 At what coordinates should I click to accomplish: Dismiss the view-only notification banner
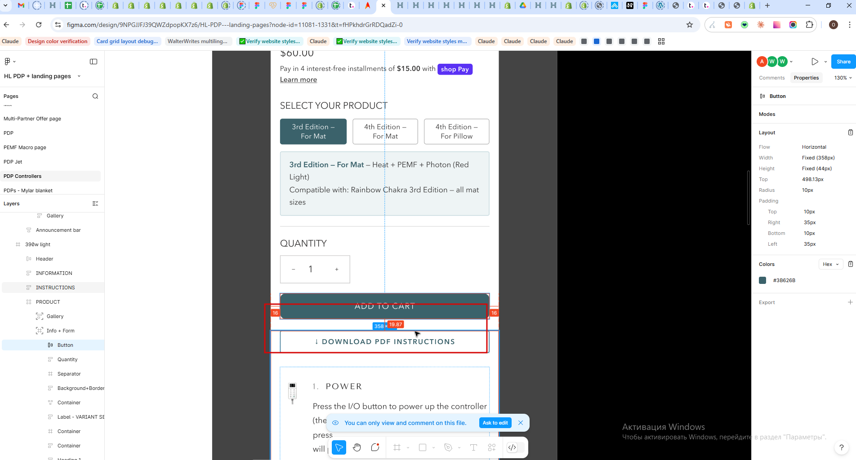pyautogui.click(x=521, y=423)
